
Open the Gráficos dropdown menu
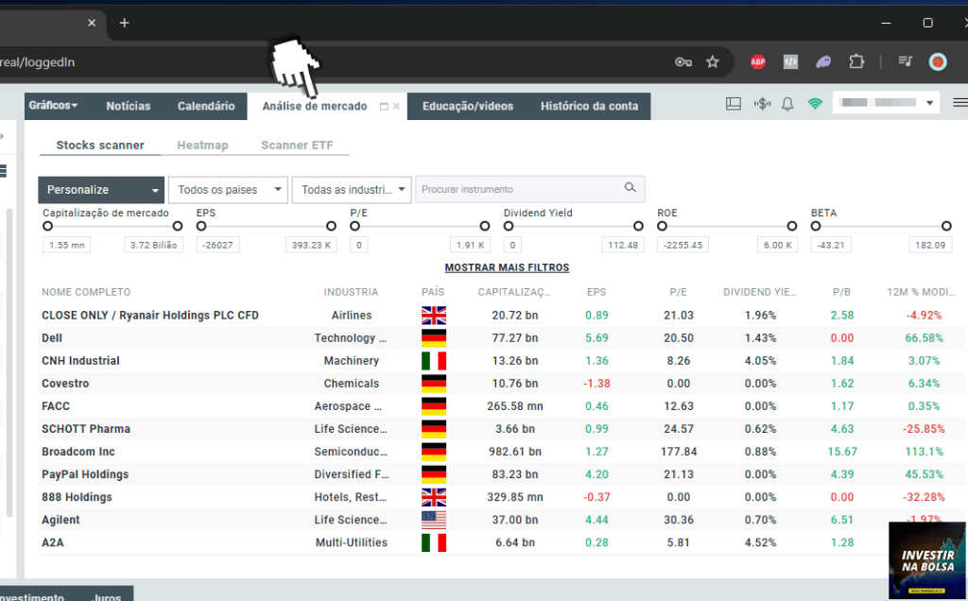pos(53,106)
